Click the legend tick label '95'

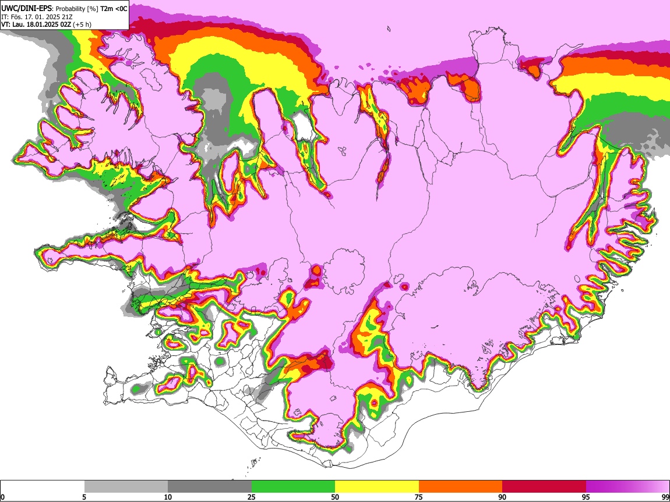click(586, 497)
